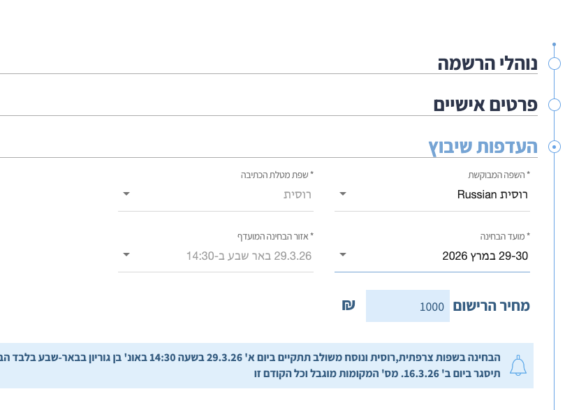Select the העדפות שיבוץ section heading
Screen dimensions: 565x410
coord(483,147)
